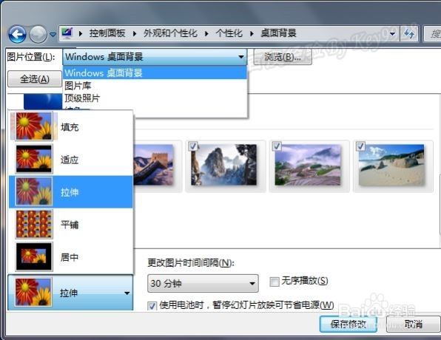Click the greyed Forward arrow button
Screen dimensions: 441x340
click(38, 34)
